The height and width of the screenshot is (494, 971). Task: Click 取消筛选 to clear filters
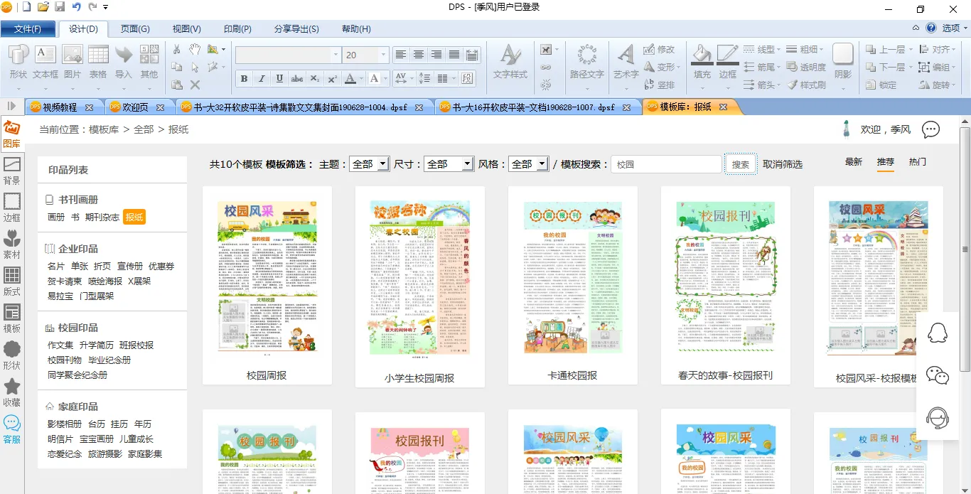point(783,164)
